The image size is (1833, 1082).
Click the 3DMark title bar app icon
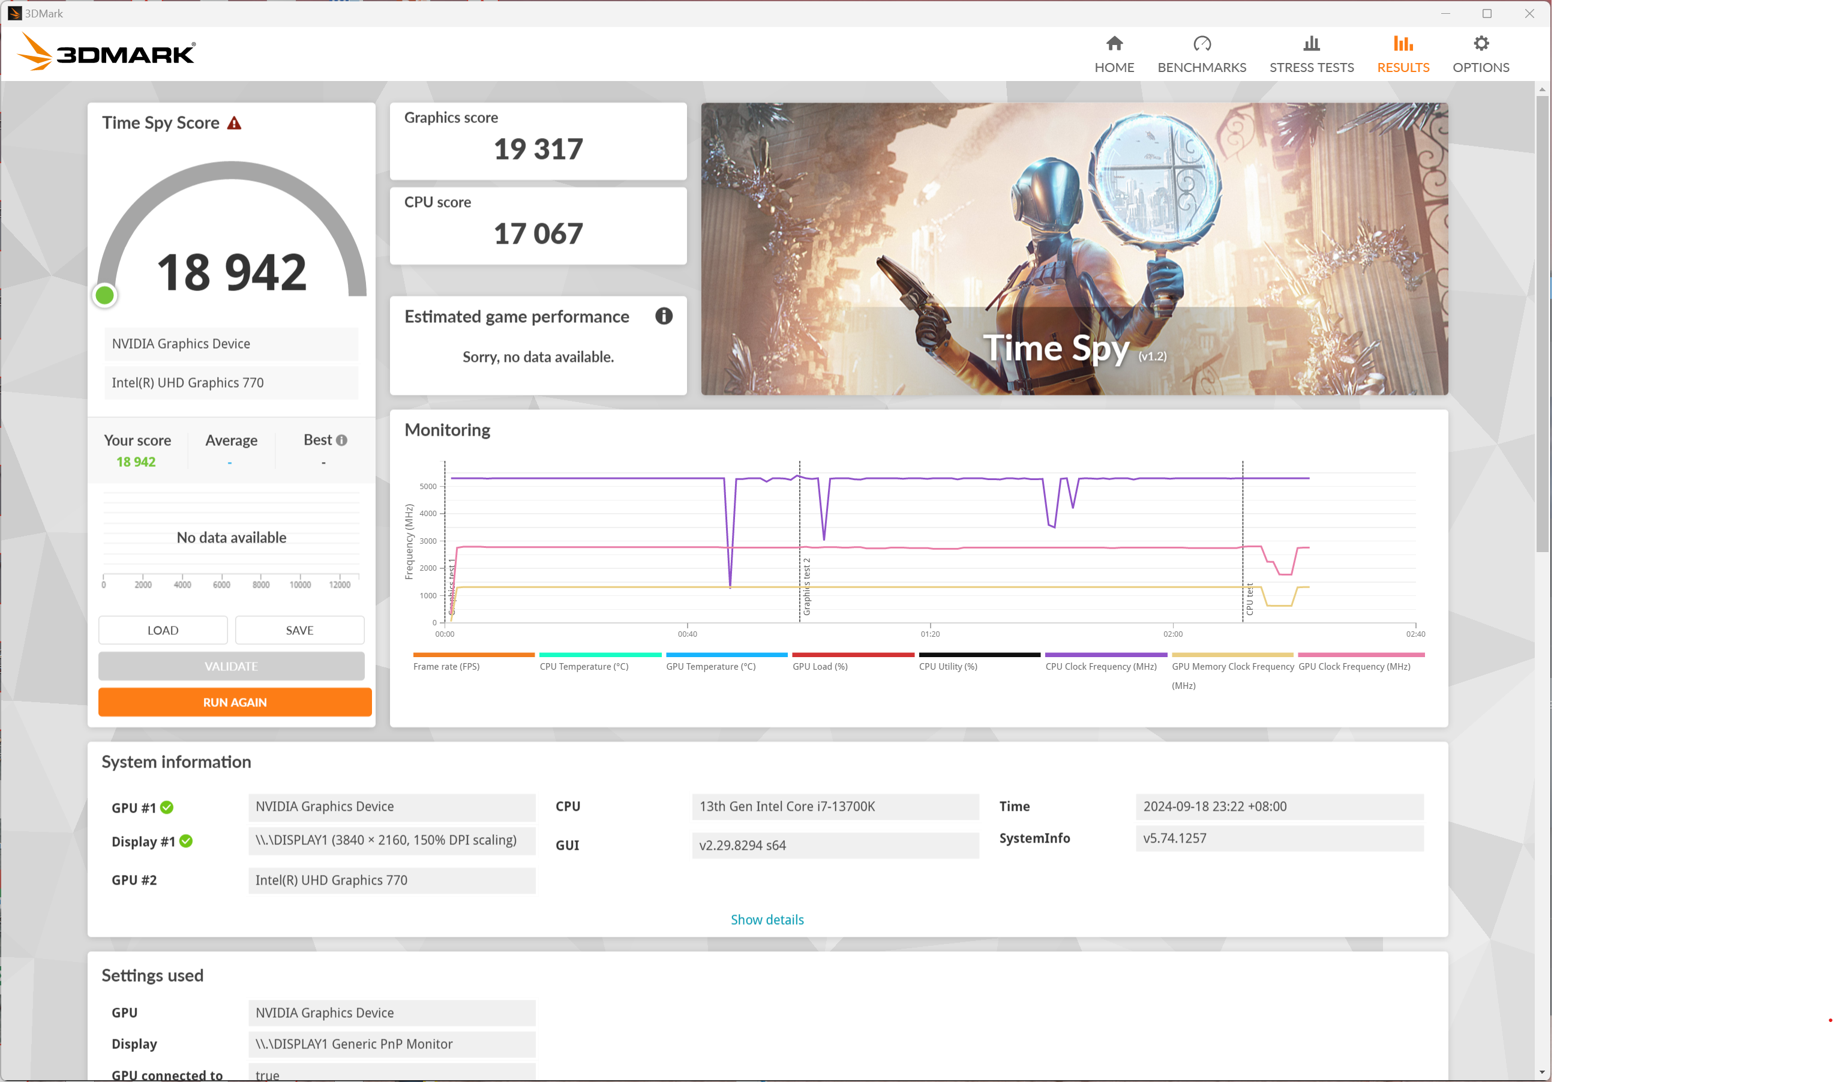(14, 13)
